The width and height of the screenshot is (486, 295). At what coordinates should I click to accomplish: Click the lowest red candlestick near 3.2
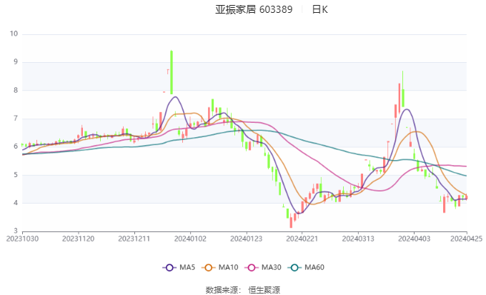click(x=291, y=222)
